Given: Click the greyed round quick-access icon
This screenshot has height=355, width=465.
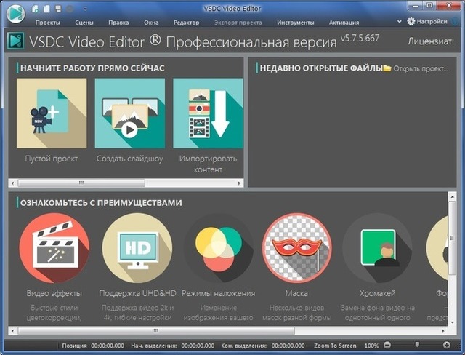Looking at the screenshot, I should click(70, 9).
